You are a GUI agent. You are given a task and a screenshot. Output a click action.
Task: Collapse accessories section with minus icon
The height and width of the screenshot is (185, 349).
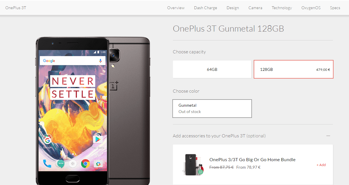tap(328, 136)
